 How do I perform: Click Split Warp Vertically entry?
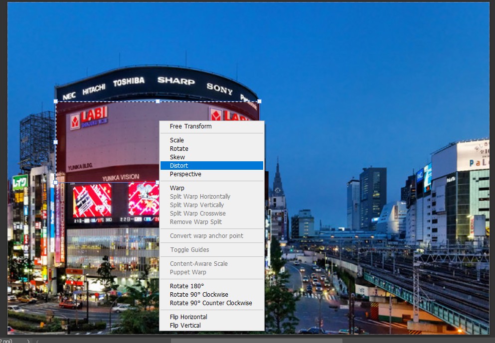pyautogui.click(x=211, y=205)
